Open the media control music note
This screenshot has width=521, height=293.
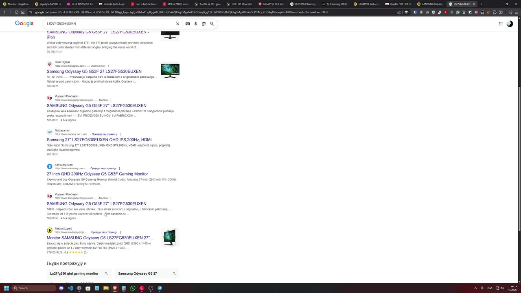coord(510,12)
